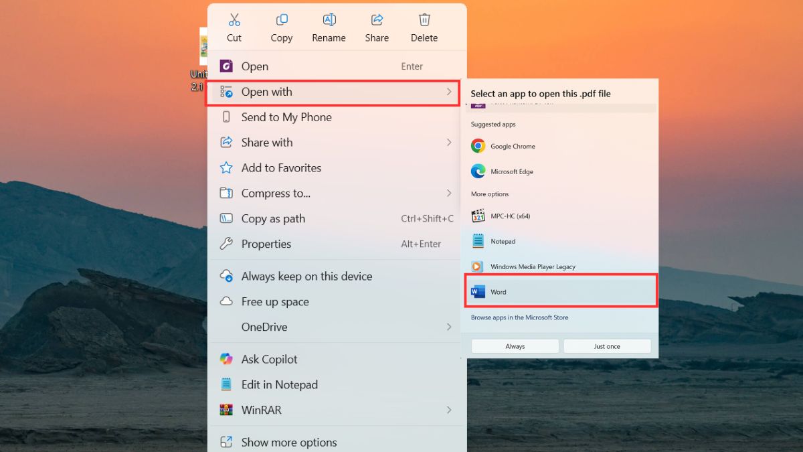Click the Delete trash icon
Image resolution: width=803 pixels, height=452 pixels.
(x=424, y=19)
